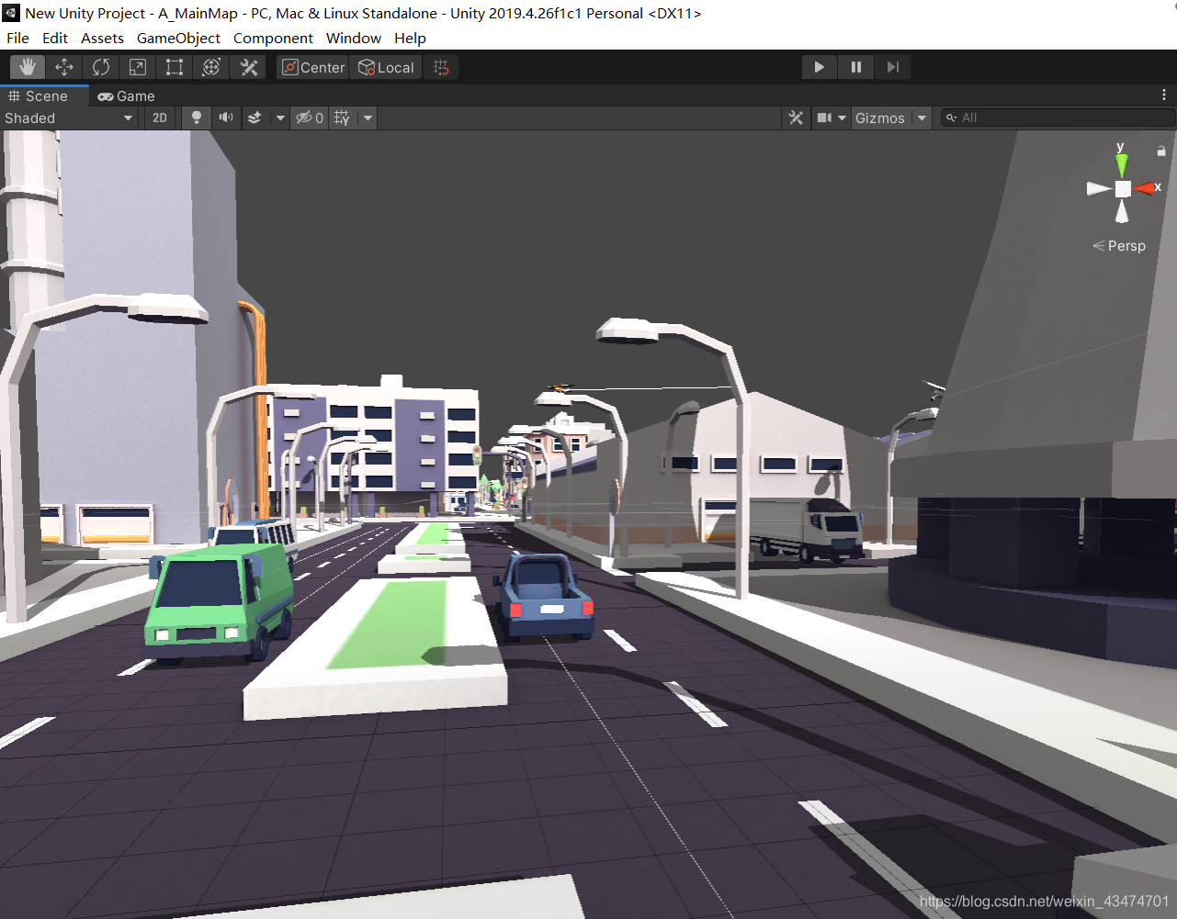Start Play mode

click(819, 67)
